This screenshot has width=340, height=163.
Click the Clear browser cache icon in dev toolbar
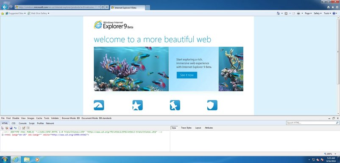[7, 128]
